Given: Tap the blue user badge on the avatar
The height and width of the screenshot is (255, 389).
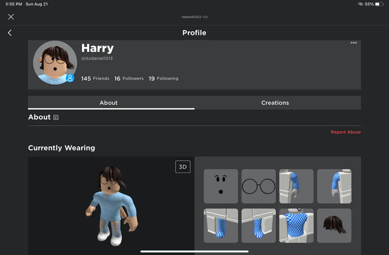Looking at the screenshot, I should pos(70,78).
